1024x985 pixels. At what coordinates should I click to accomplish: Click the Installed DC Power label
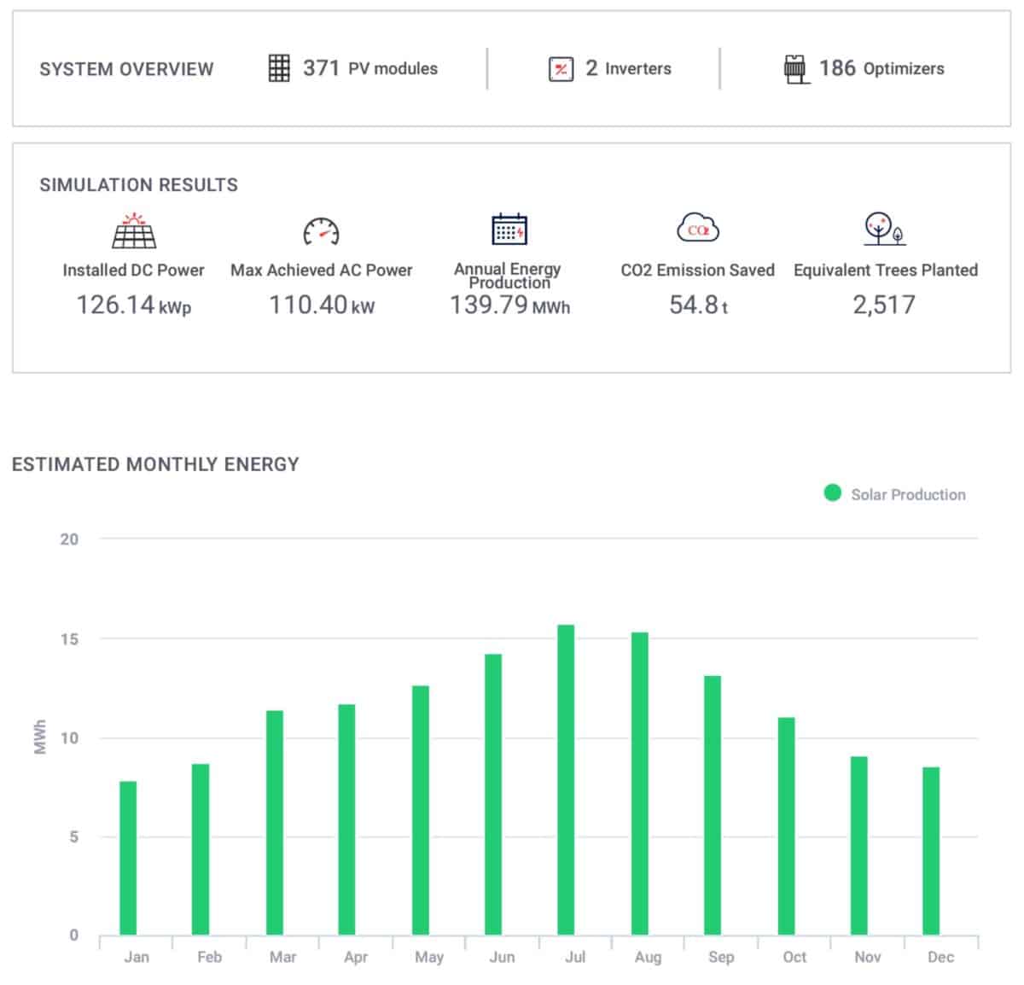tap(134, 270)
